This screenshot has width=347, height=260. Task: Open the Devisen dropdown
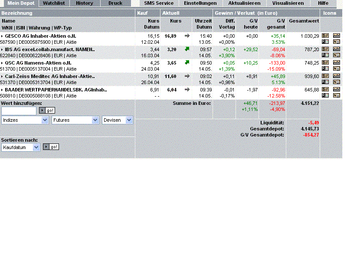coord(117,120)
